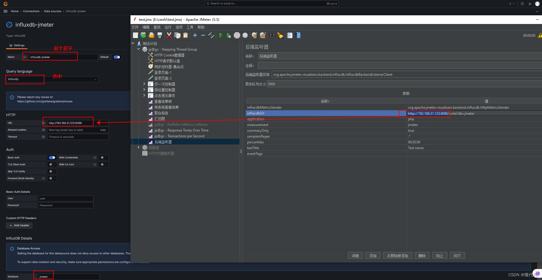Image resolution: width=542 pixels, height=280 pixels.
Task: Click the Start no pauses icon
Action: (229, 35)
